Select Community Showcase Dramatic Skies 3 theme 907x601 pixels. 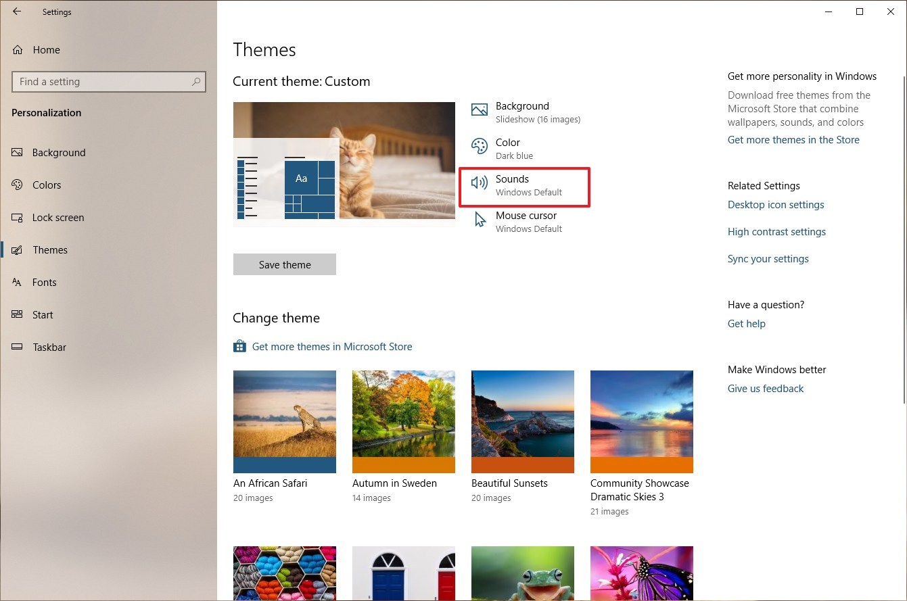click(642, 422)
